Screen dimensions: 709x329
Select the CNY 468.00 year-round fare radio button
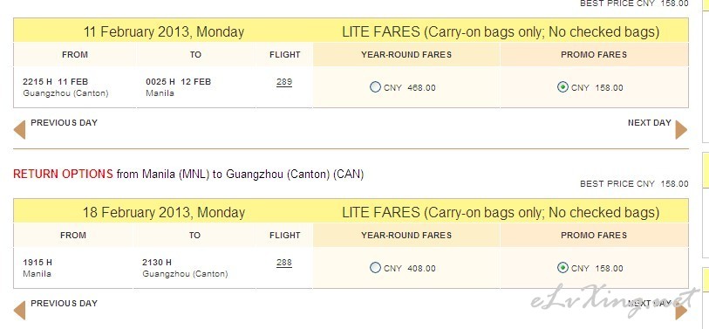pyautogui.click(x=375, y=87)
